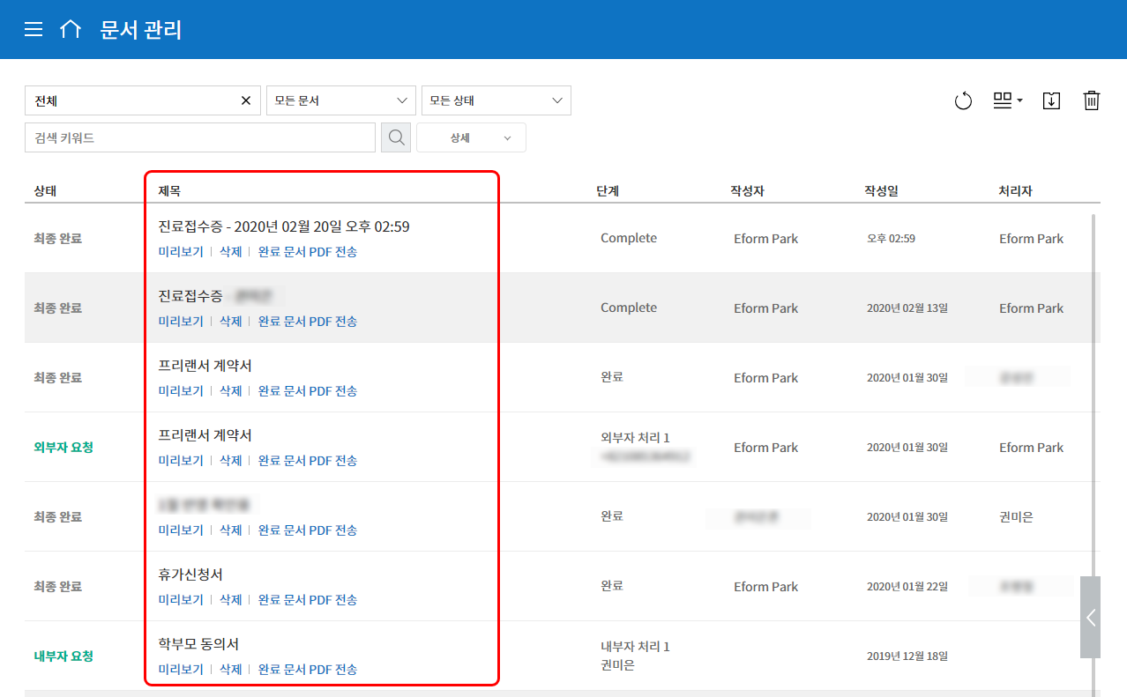Viewport: 1127px width, 697px height.
Task: Preview the 휴가신청서 document
Action: pyautogui.click(x=181, y=600)
